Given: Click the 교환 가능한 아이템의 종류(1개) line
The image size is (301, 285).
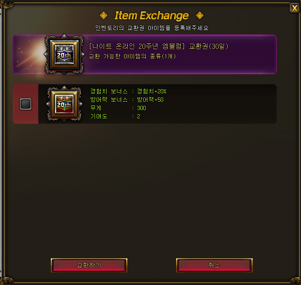Looking at the screenshot, I should coord(132,56).
